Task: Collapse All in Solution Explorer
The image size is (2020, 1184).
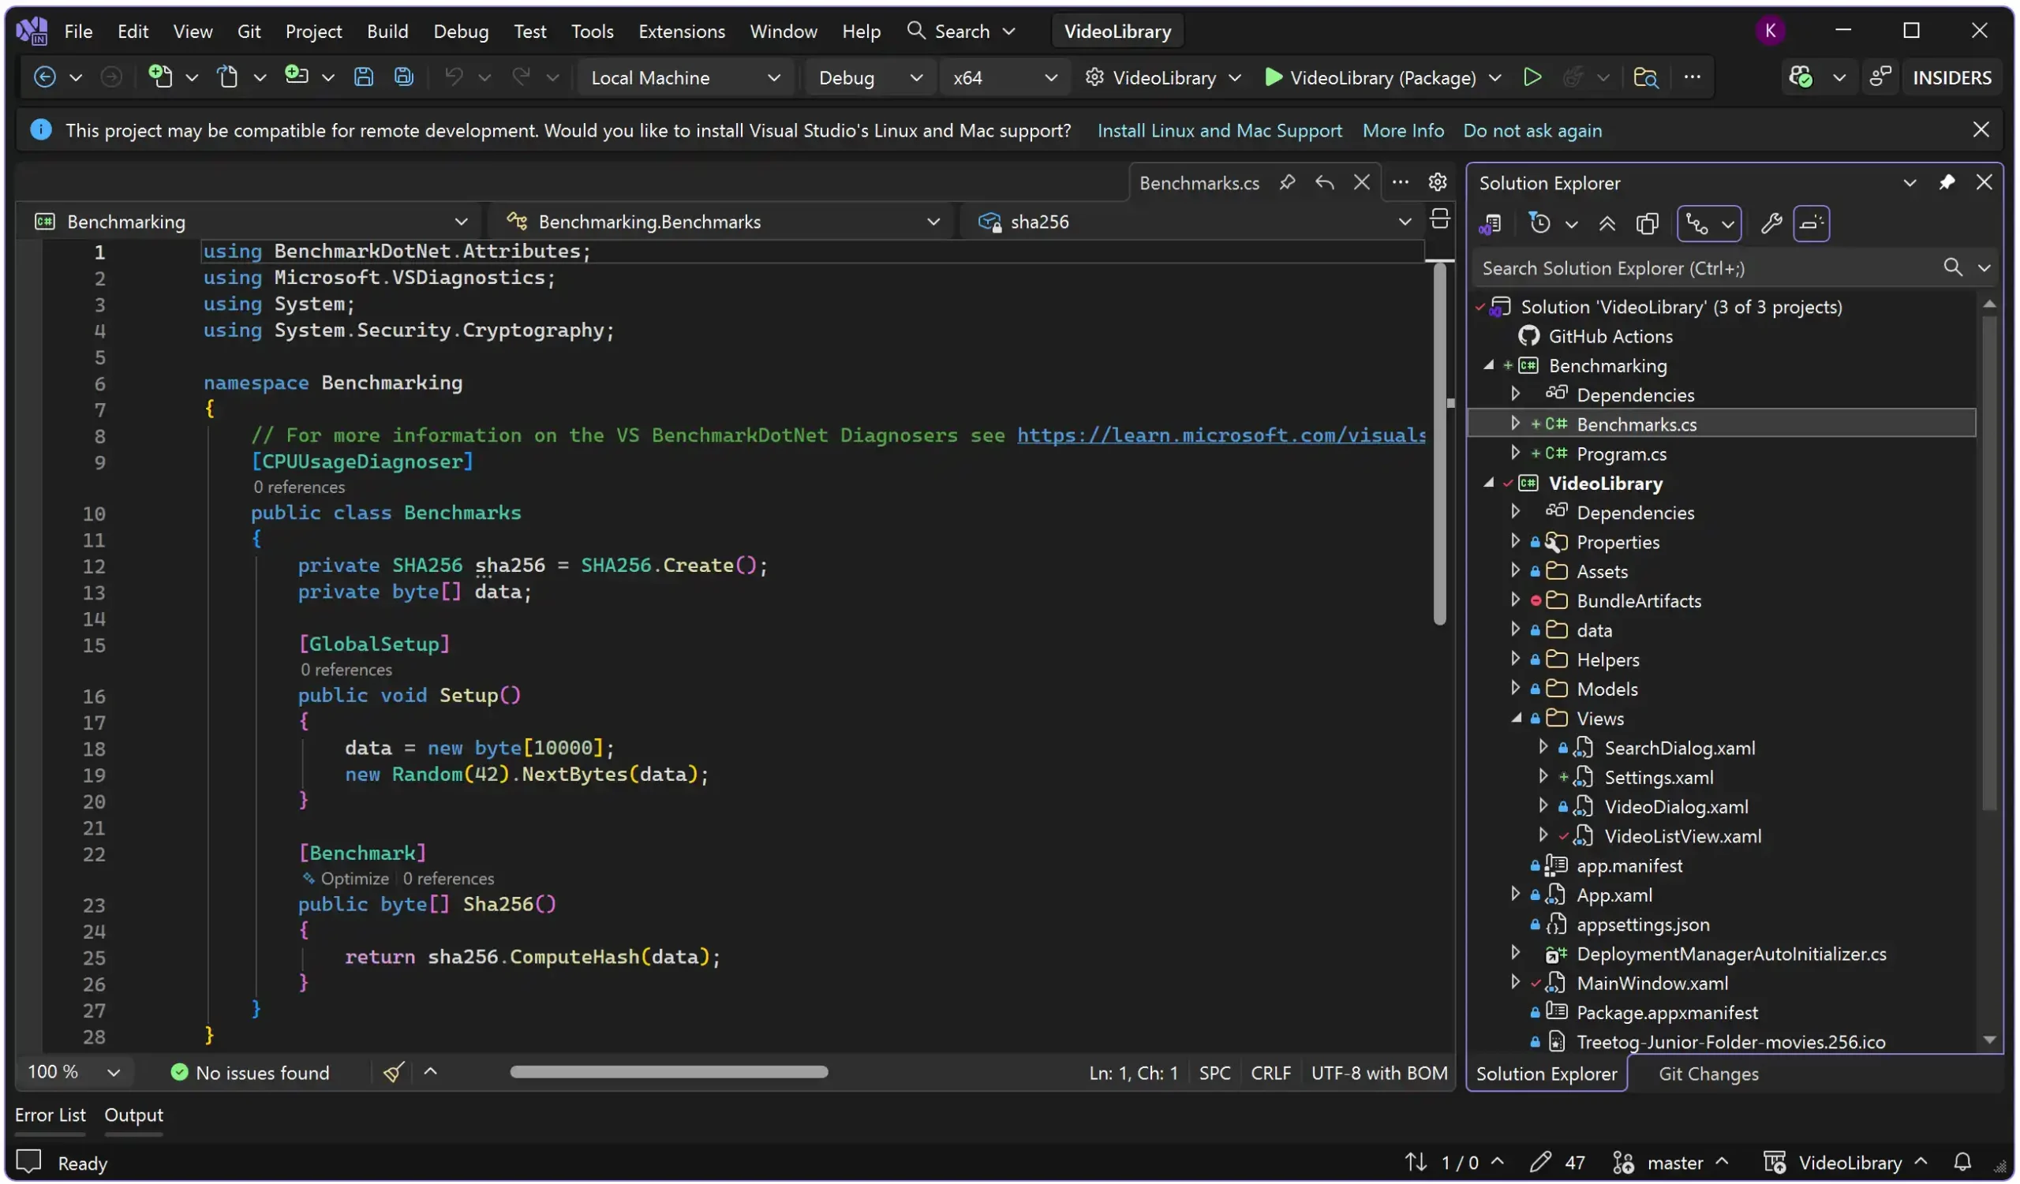Action: 1607,223
